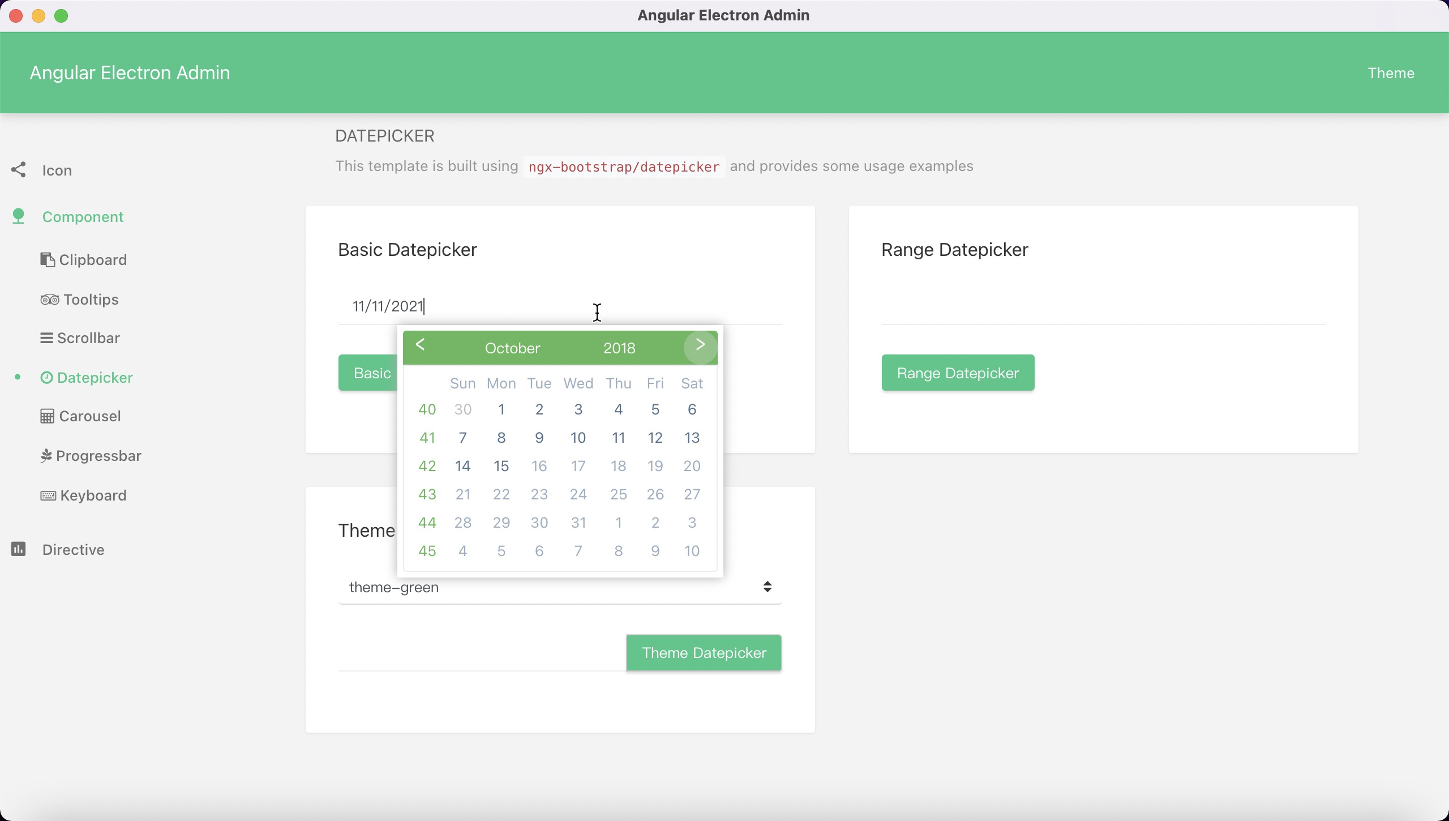The width and height of the screenshot is (1449, 821).
Task: Click the basic datepicker input field
Action: pos(560,306)
